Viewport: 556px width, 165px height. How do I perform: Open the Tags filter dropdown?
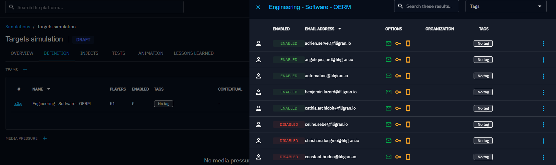point(505,6)
